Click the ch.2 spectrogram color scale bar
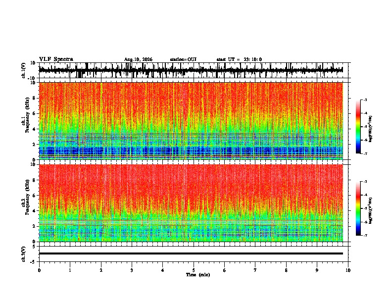 coord(358,208)
